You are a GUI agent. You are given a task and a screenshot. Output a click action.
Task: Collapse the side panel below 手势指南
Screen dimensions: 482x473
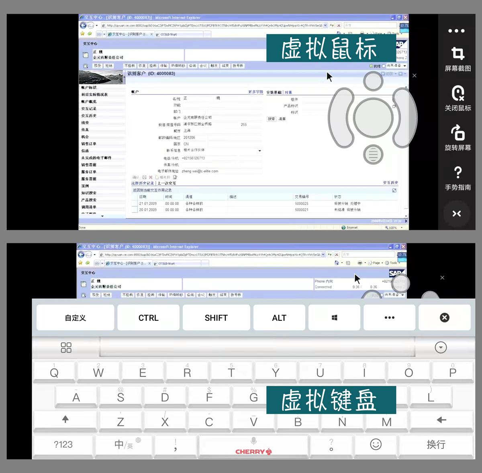coord(457,214)
